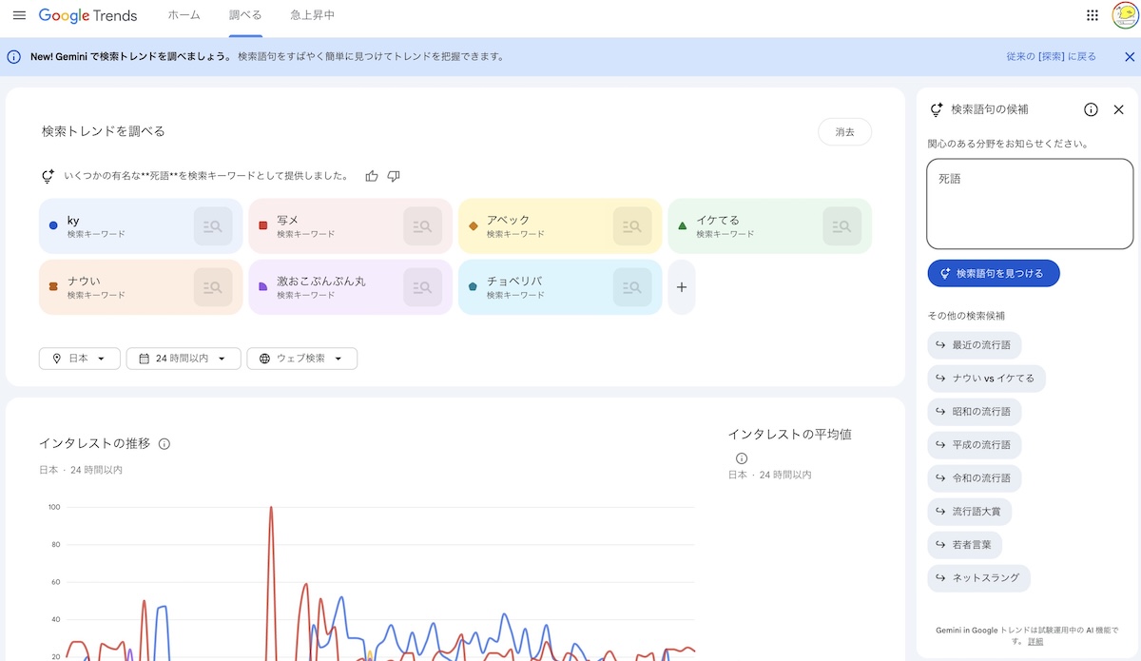
Task: Click the 消去 clear button
Action: pos(844,132)
